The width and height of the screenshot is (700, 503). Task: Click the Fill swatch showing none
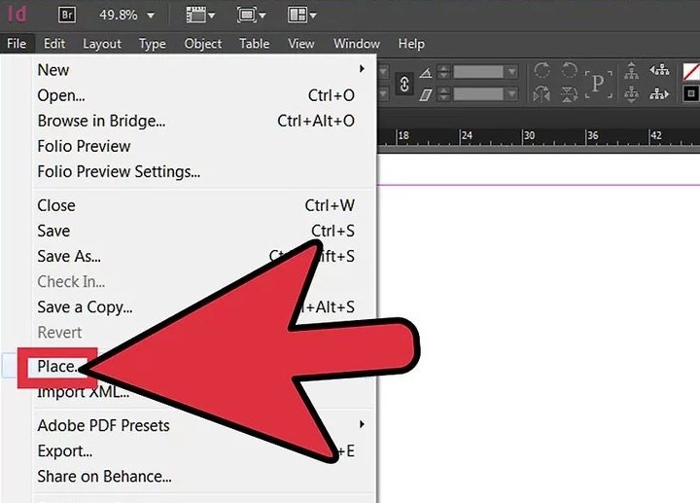(x=691, y=71)
